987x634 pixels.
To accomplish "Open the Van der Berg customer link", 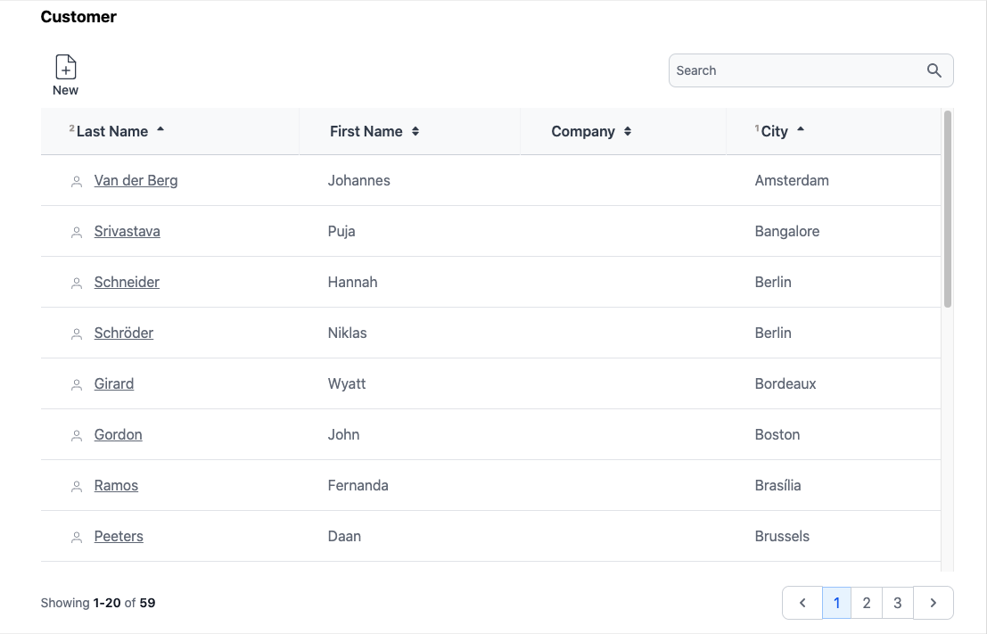I will (136, 181).
